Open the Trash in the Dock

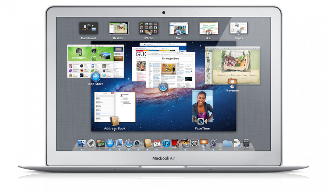click(x=246, y=143)
